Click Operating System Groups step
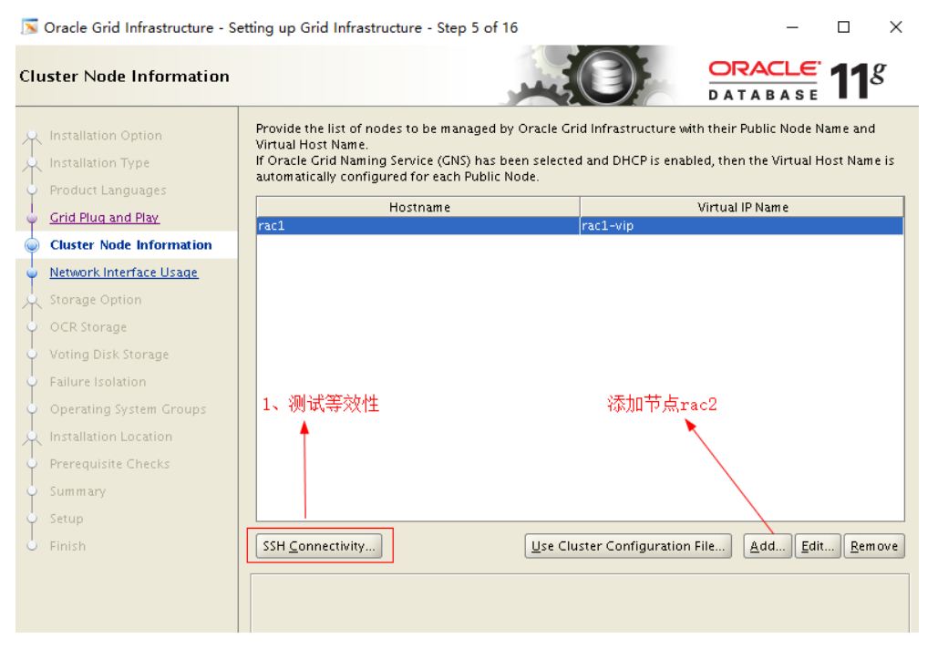 [x=128, y=409]
